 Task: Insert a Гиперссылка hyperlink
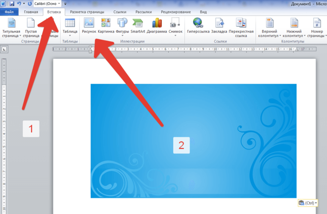tap(198, 26)
